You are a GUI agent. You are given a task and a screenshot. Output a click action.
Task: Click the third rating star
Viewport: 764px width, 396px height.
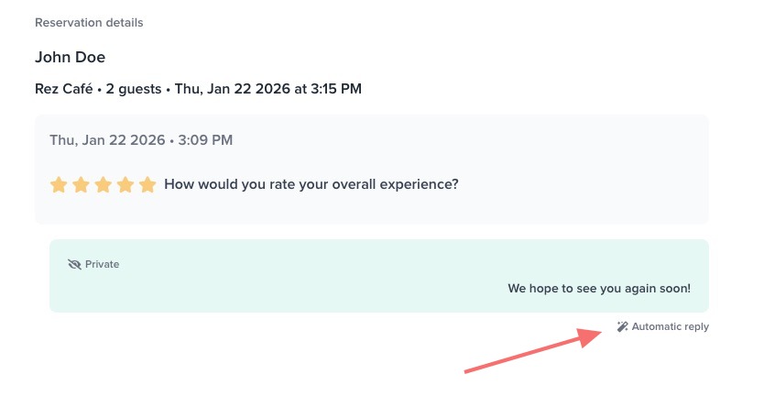(x=103, y=185)
